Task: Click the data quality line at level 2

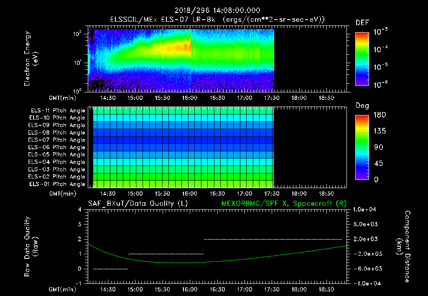Action: (x=273, y=239)
